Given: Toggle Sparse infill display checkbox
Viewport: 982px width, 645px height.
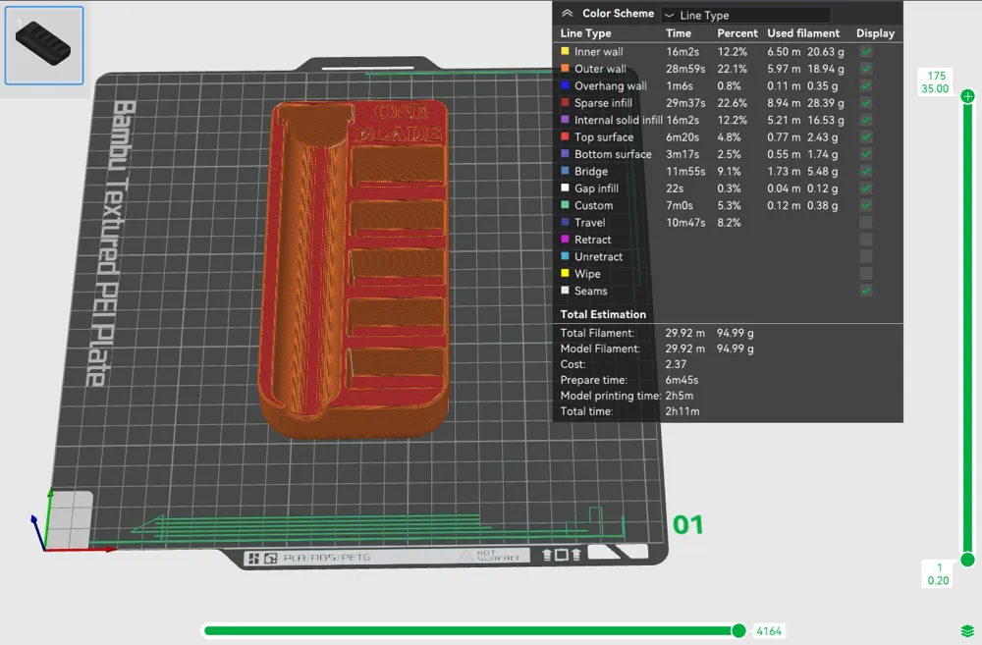Looking at the screenshot, I should click(865, 103).
